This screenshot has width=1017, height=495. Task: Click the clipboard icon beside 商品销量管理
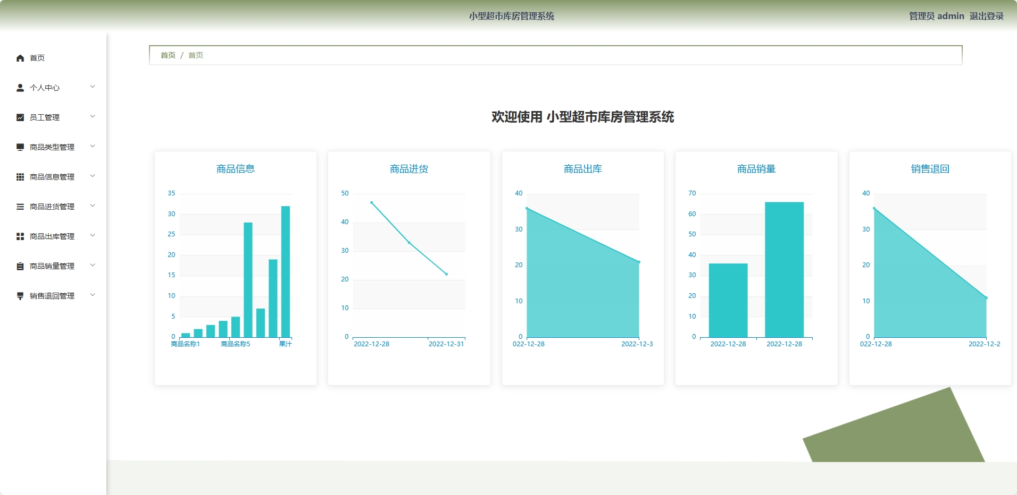(x=20, y=266)
